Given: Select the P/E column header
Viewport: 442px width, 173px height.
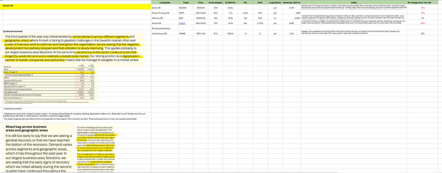Looking at the screenshot, I should tap(245, 2).
